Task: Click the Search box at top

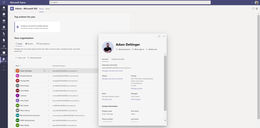Action: click(130, 2)
